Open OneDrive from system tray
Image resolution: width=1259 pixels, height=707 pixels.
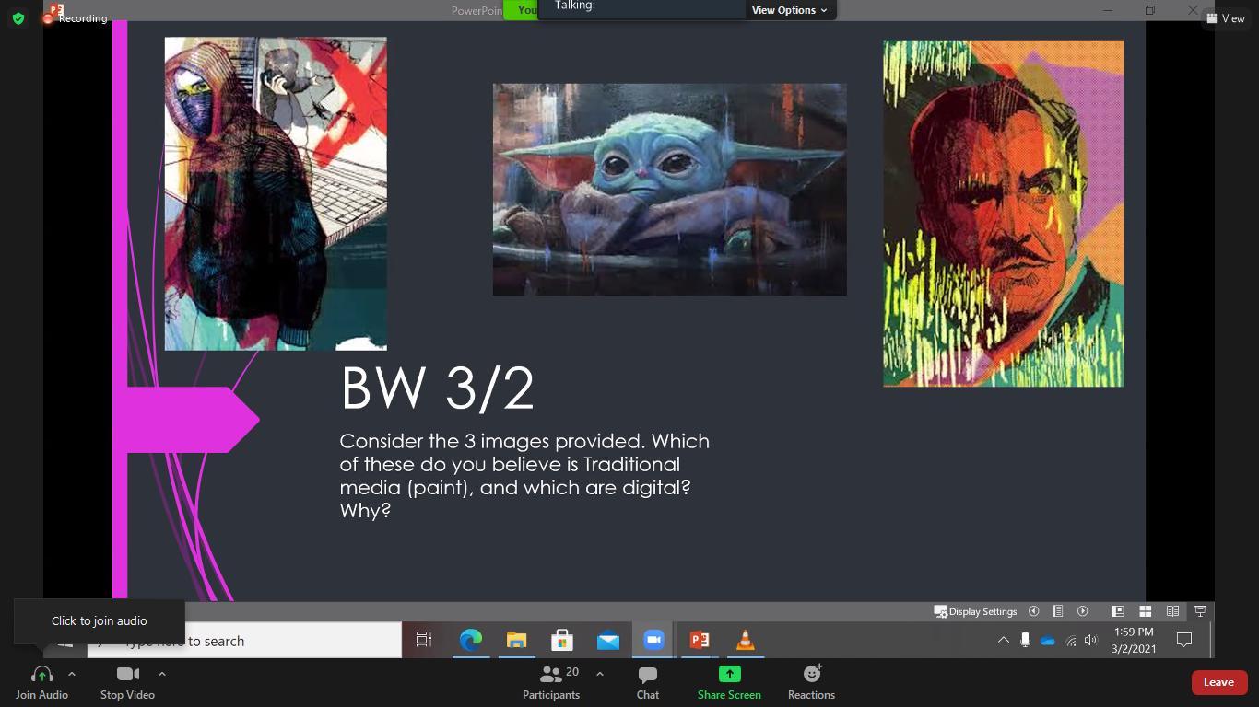click(1048, 641)
